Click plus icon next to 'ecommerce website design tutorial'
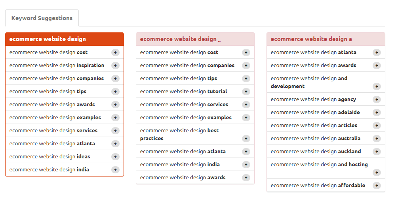This screenshot has height=199, width=396. pyautogui.click(x=246, y=92)
